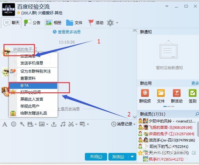The image size is (199, 165).
Task: Open the 群活动 group activity app
Action: click(x=177, y=96)
